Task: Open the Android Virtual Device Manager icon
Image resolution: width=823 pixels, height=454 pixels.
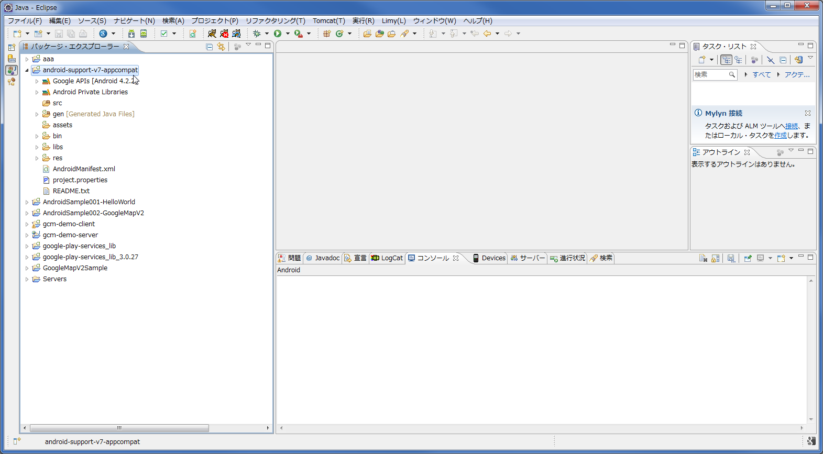Action: 143,34
